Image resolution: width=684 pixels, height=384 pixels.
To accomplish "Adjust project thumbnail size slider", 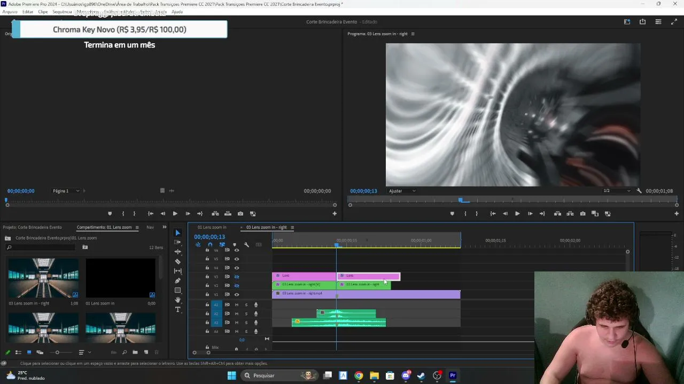I will click(57, 352).
